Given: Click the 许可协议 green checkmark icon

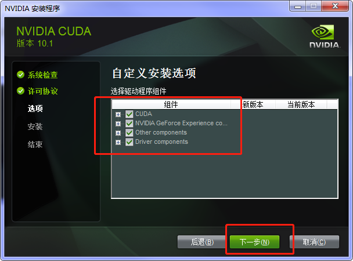Looking at the screenshot, I should click(x=20, y=91).
